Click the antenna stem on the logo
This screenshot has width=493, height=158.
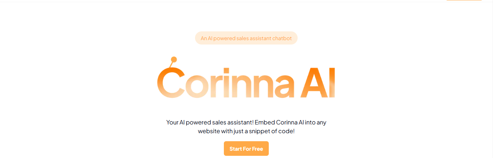coord(171,65)
